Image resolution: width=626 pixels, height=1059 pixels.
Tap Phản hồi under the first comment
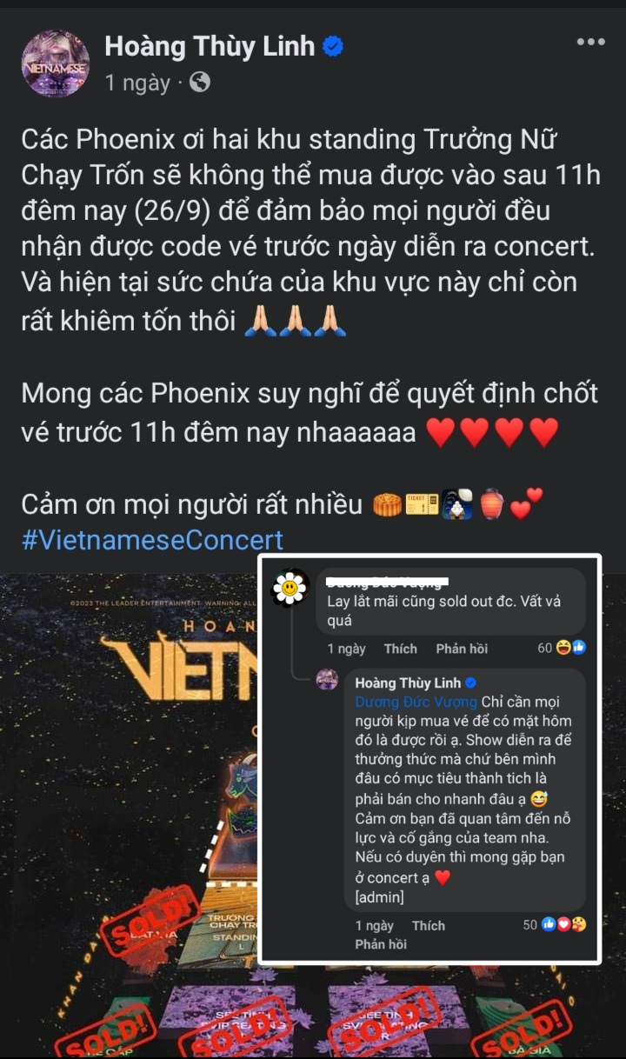[462, 649]
